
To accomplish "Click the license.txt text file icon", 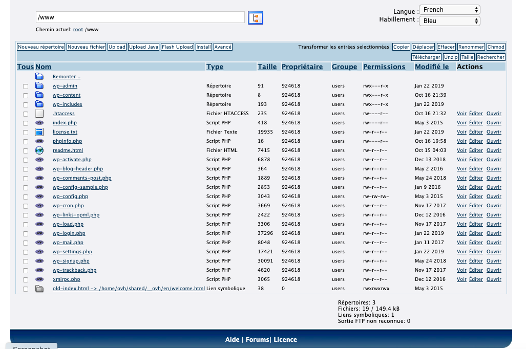I will pyautogui.click(x=39, y=132).
